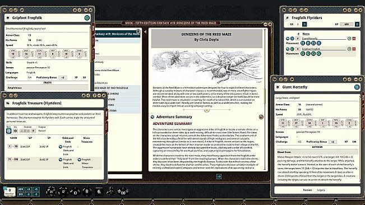The height and width of the screenshot is (205, 365).
Task: Toggle the -2 modifier button
Action: pyautogui.click(x=28, y=194)
